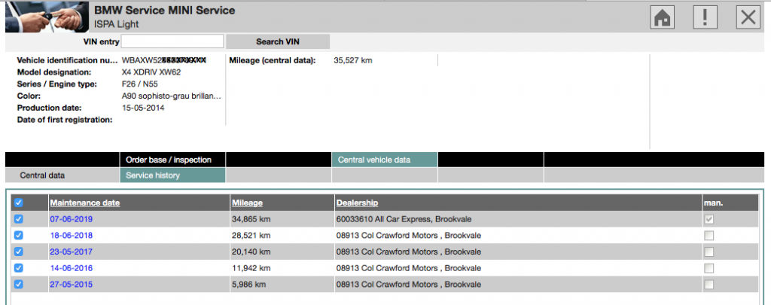Click the man. column header
The height and width of the screenshot is (305, 771).
tap(714, 203)
